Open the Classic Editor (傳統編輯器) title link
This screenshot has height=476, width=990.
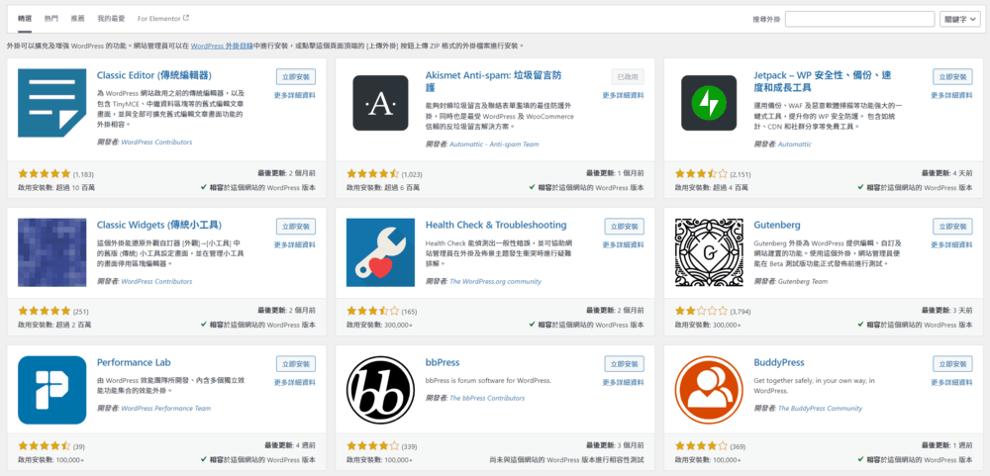coord(154,75)
